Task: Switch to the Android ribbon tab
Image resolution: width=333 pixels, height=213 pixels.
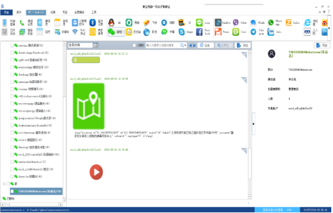Action: (x=36, y=12)
